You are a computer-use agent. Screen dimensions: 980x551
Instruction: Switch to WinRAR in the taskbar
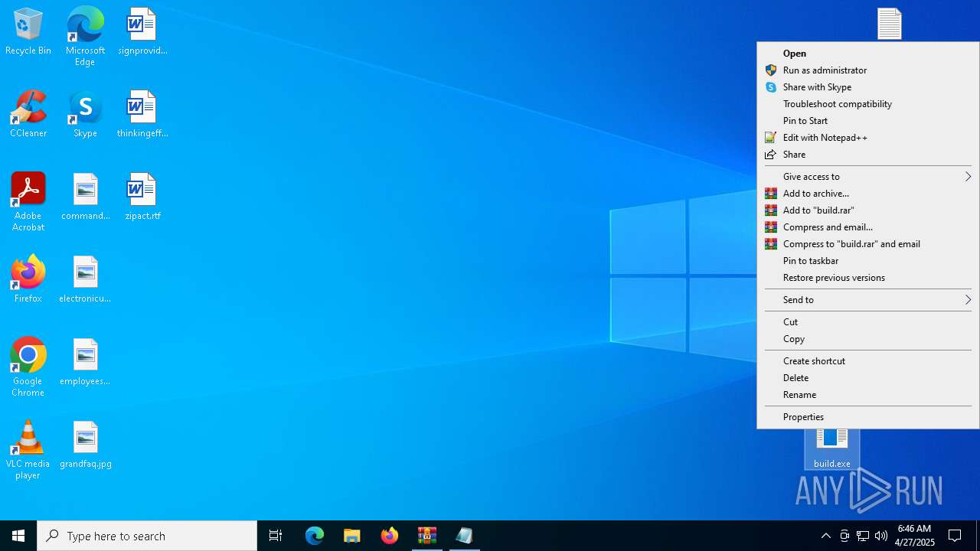427,536
